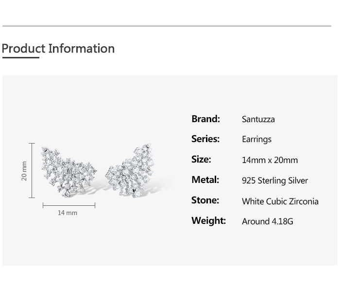Select the 925 Sterling Silver text
Image resolution: width=340 pixels, height=290 pixels.
click(x=275, y=181)
